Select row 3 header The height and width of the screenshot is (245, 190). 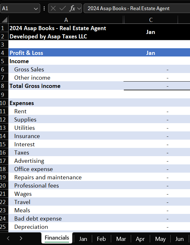[4, 44]
